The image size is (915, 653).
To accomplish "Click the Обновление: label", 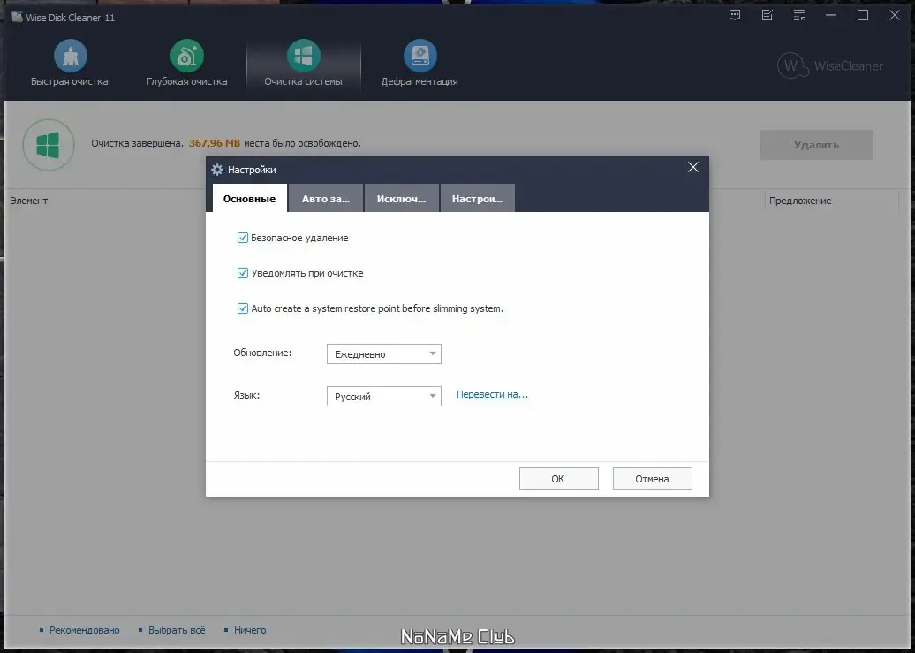I will (262, 353).
